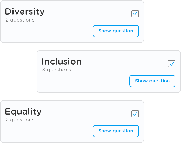183x143 pixels.
Task: Uncheck the Diversity checkbox
Action: point(135,14)
